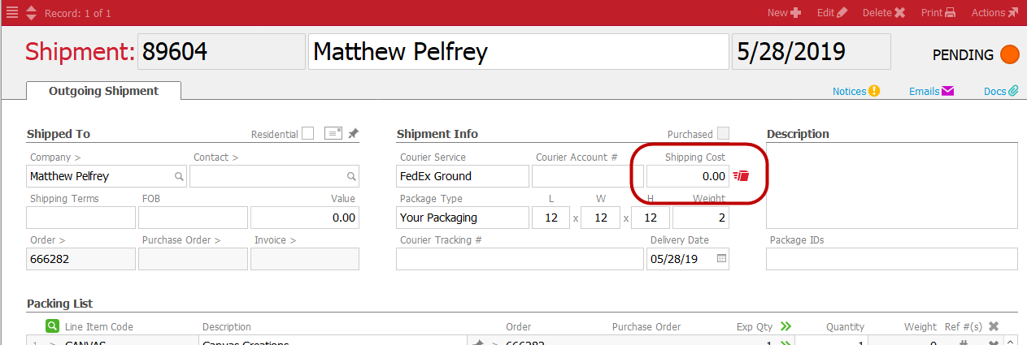Click the green search icon in Packing List
1027x345 pixels.
tap(52, 326)
